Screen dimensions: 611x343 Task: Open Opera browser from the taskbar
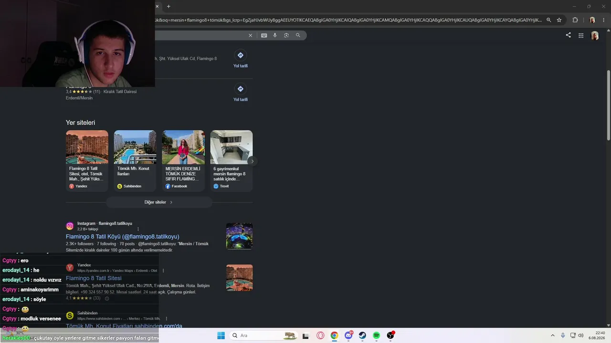[320, 335]
